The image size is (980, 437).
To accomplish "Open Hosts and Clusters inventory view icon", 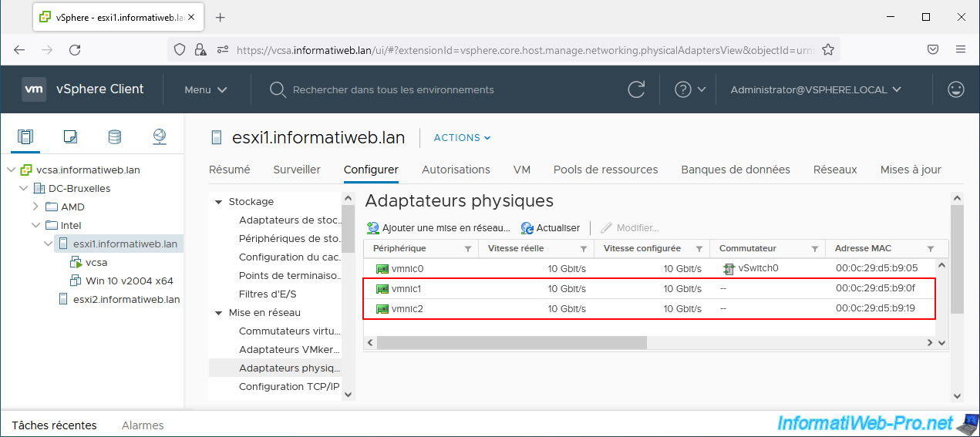I will [x=25, y=136].
